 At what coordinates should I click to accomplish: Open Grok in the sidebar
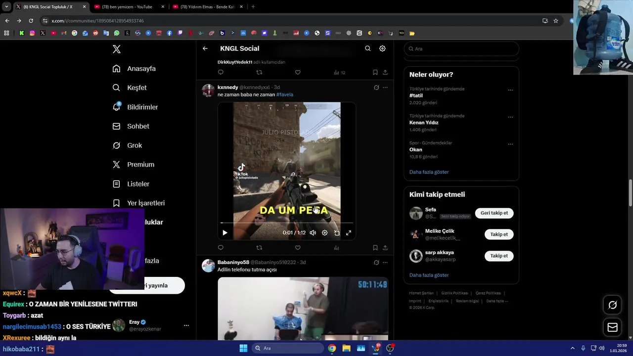pos(128,145)
